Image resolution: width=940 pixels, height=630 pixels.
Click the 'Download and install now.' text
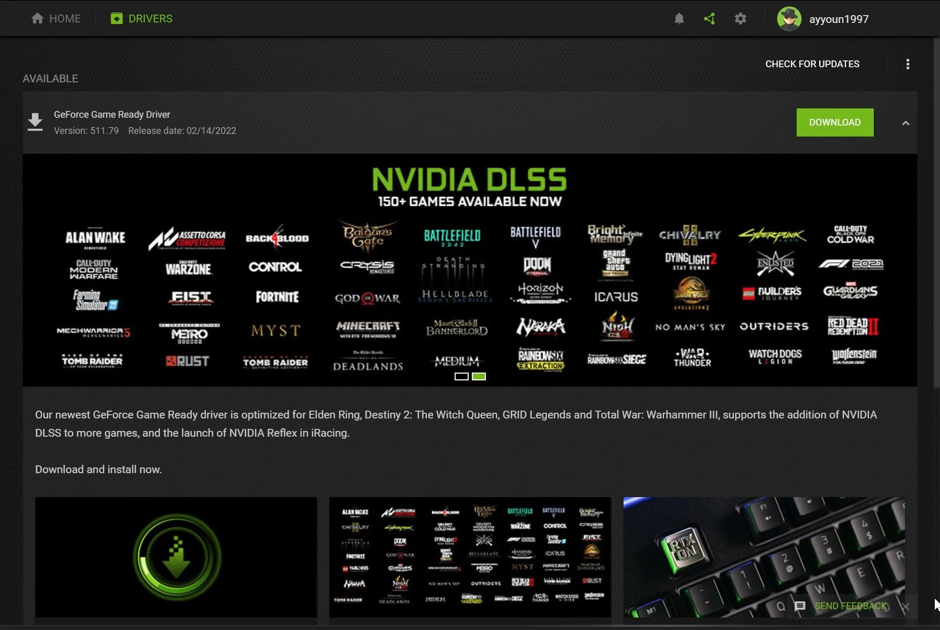click(99, 470)
